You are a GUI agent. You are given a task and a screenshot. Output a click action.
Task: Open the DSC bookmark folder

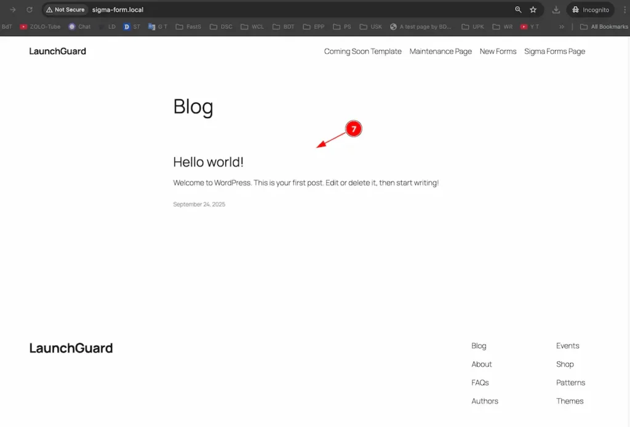click(x=221, y=26)
